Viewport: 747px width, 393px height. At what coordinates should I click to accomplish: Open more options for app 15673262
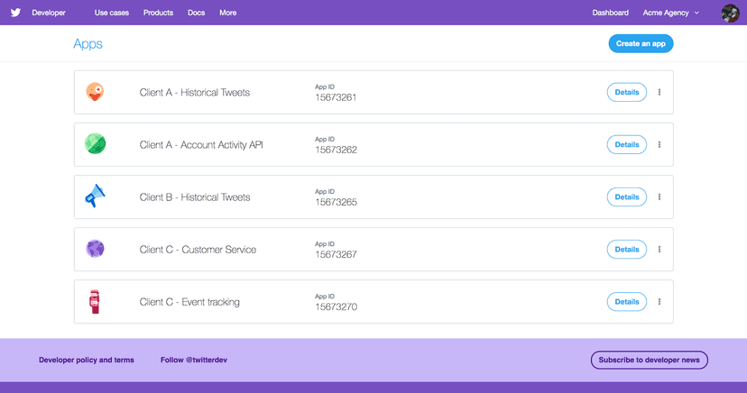click(659, 144)
